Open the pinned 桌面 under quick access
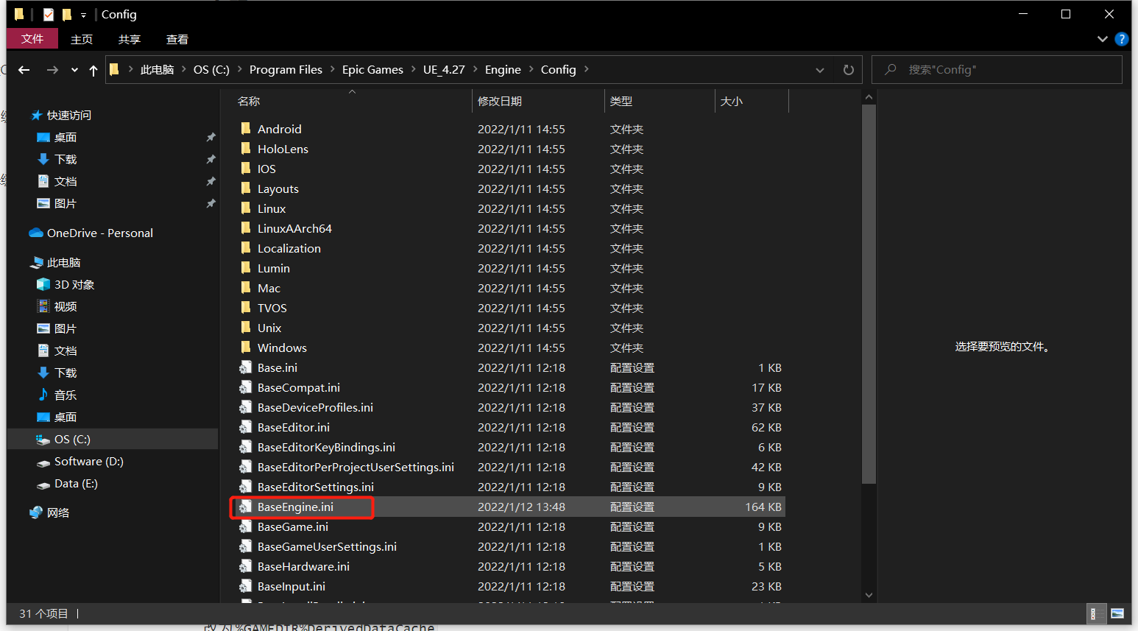The width and height of the screenshot is (1138, 631). [x=66, y=137]
